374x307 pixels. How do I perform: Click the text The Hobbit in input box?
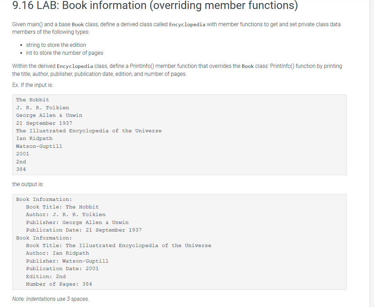pos(32,100)
